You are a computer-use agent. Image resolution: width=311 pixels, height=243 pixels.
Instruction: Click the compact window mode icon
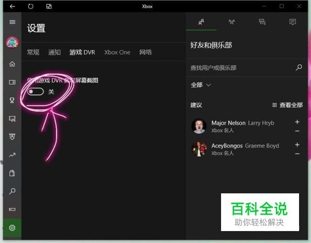49,7
